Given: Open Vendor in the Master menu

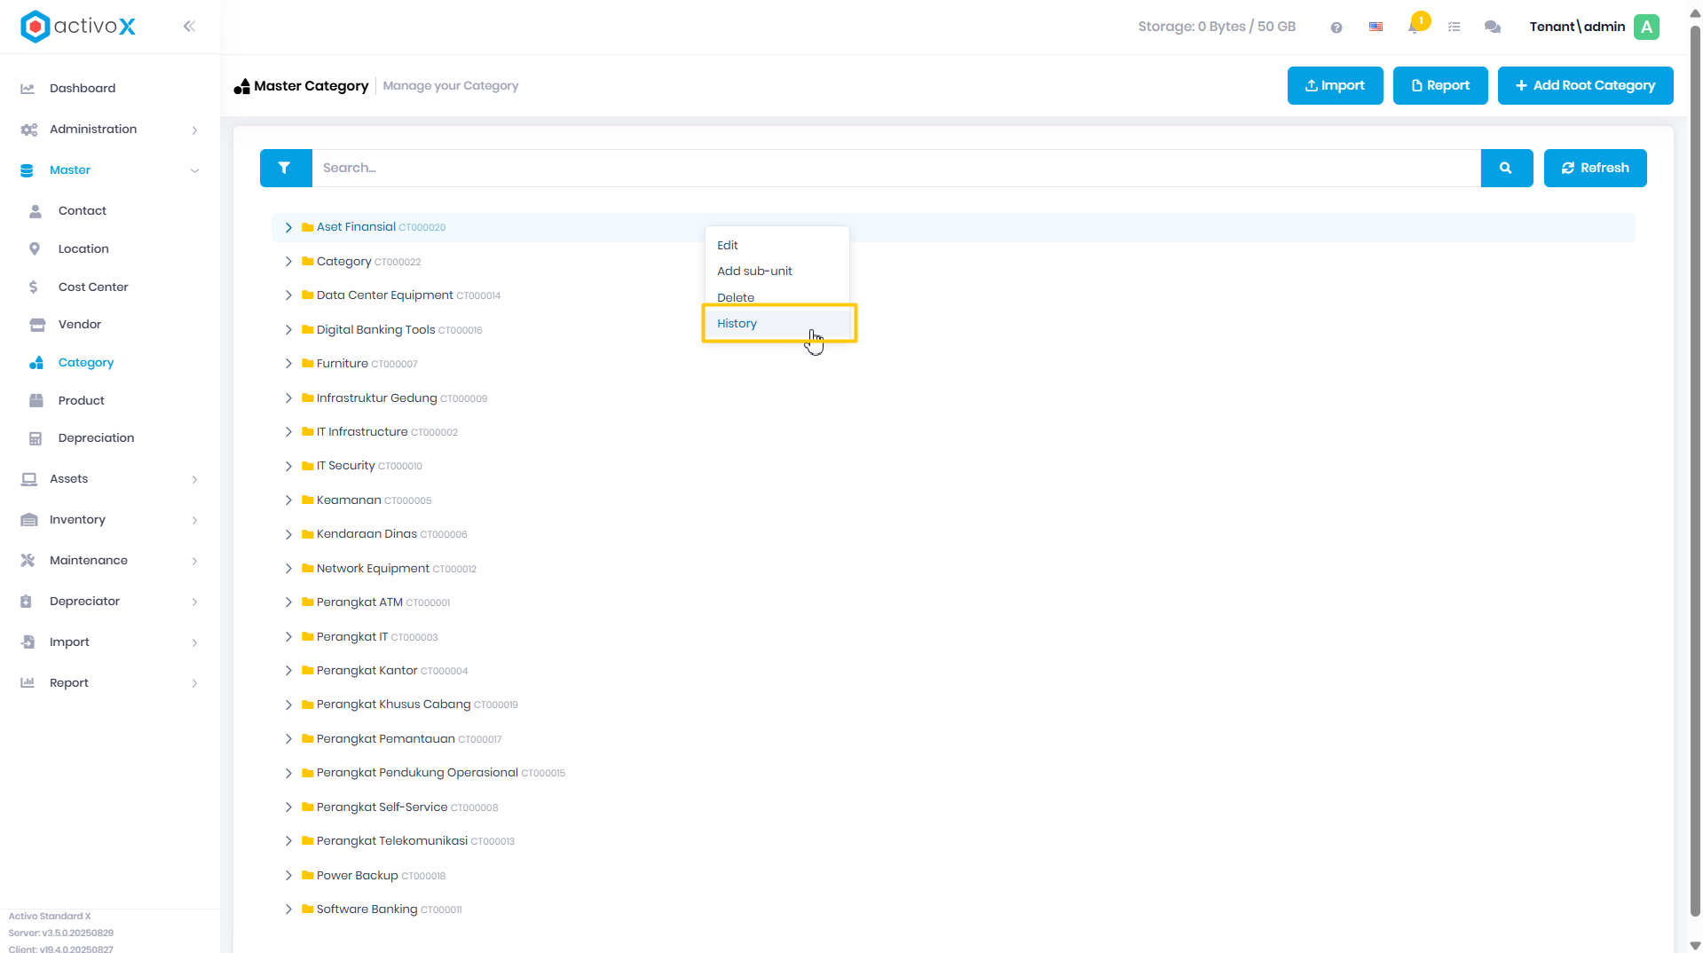Looking at the screenshot, I should click(80, 324).
